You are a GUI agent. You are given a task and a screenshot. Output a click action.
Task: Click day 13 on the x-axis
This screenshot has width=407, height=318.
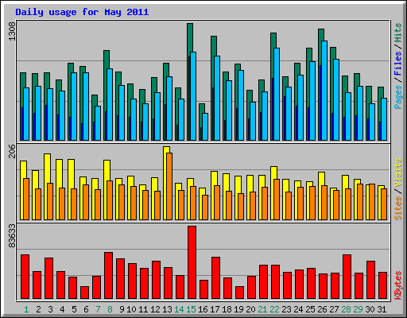(167, 309)
